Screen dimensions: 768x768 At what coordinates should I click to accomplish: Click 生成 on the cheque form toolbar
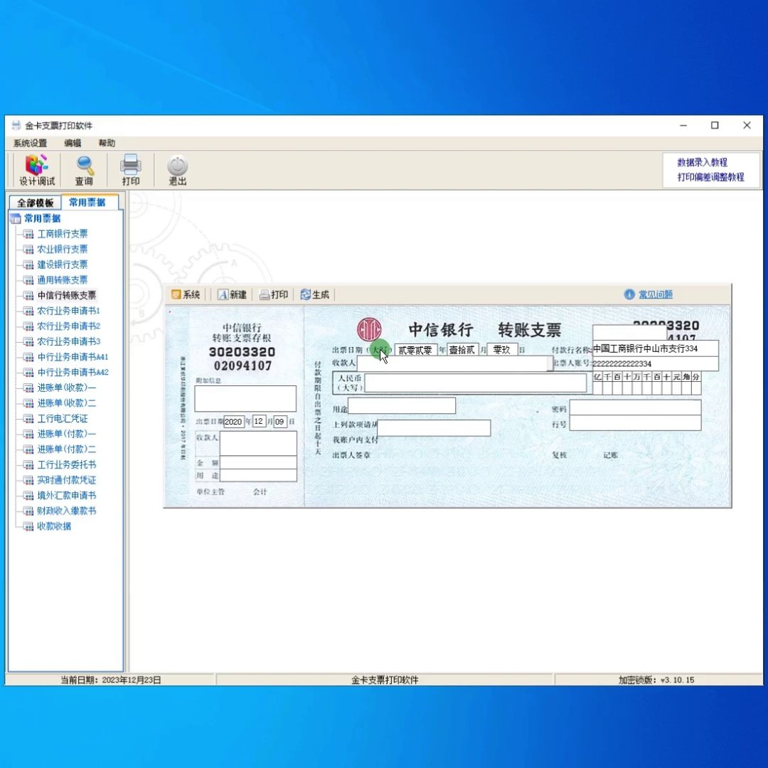coord(315,294)
